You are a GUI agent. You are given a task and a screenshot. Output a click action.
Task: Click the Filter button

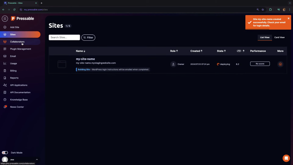pos(88,37)
